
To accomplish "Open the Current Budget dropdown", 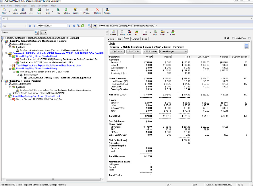I will [173, 51].
